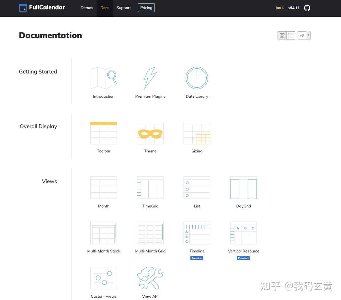Open Sizing via its grid icon

[x=197, y=133]
